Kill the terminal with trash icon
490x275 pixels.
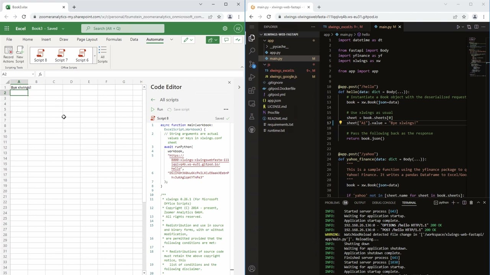pos(471,202)
